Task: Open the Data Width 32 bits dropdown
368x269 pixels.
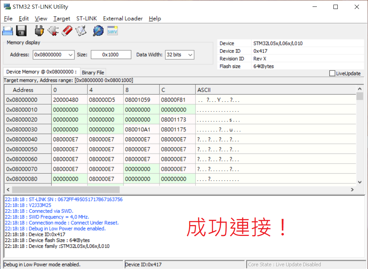Action: (190, 55)
